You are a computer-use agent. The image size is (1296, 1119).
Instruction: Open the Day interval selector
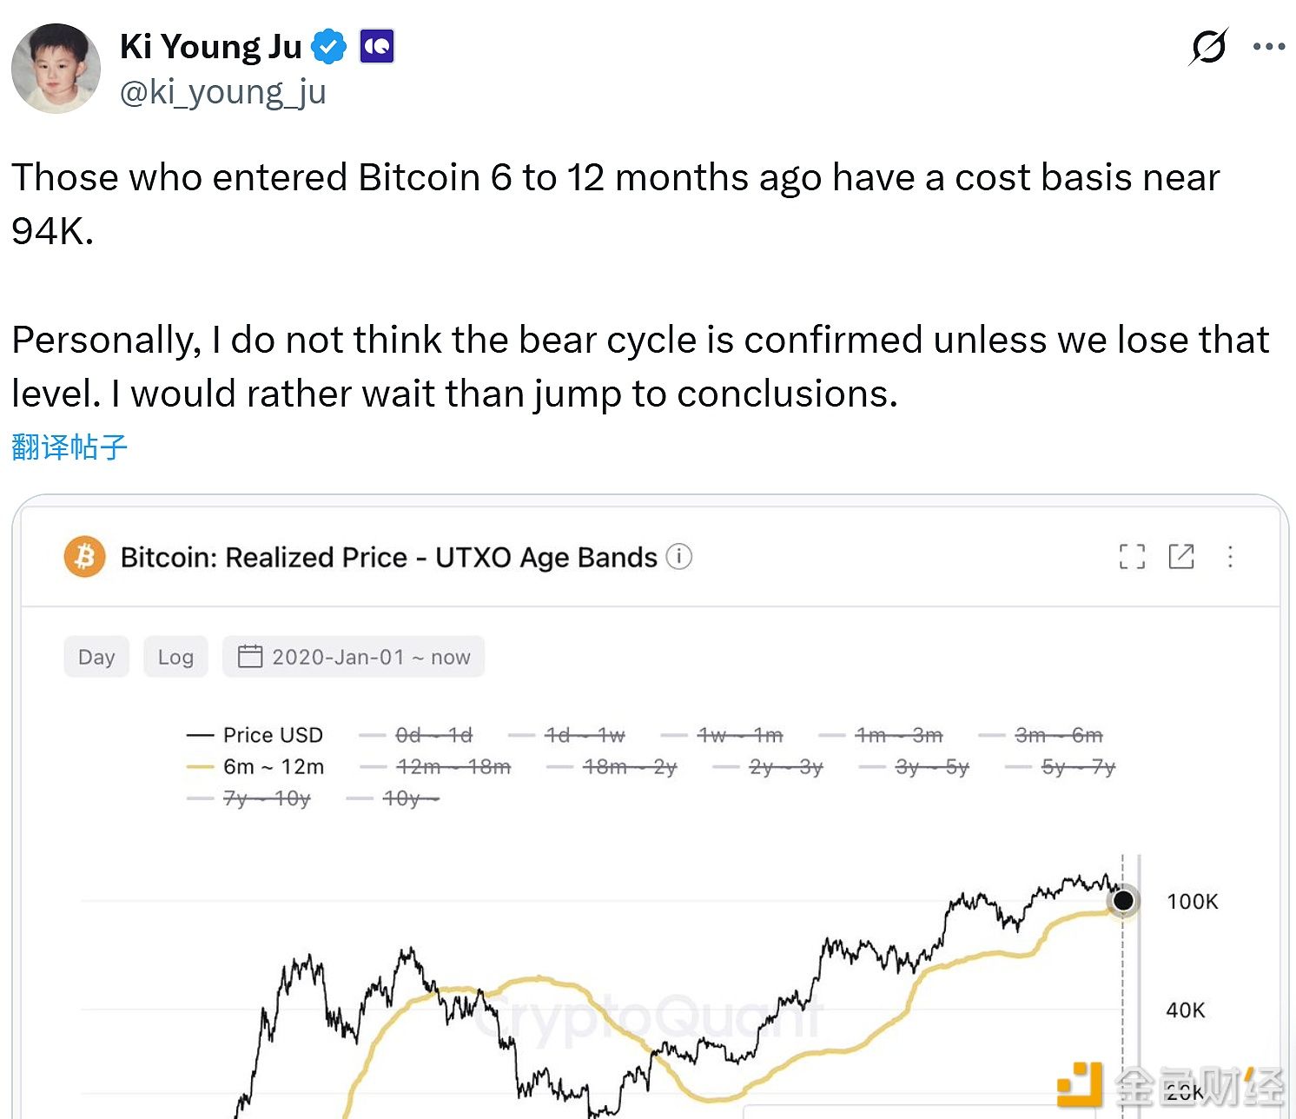96,657
